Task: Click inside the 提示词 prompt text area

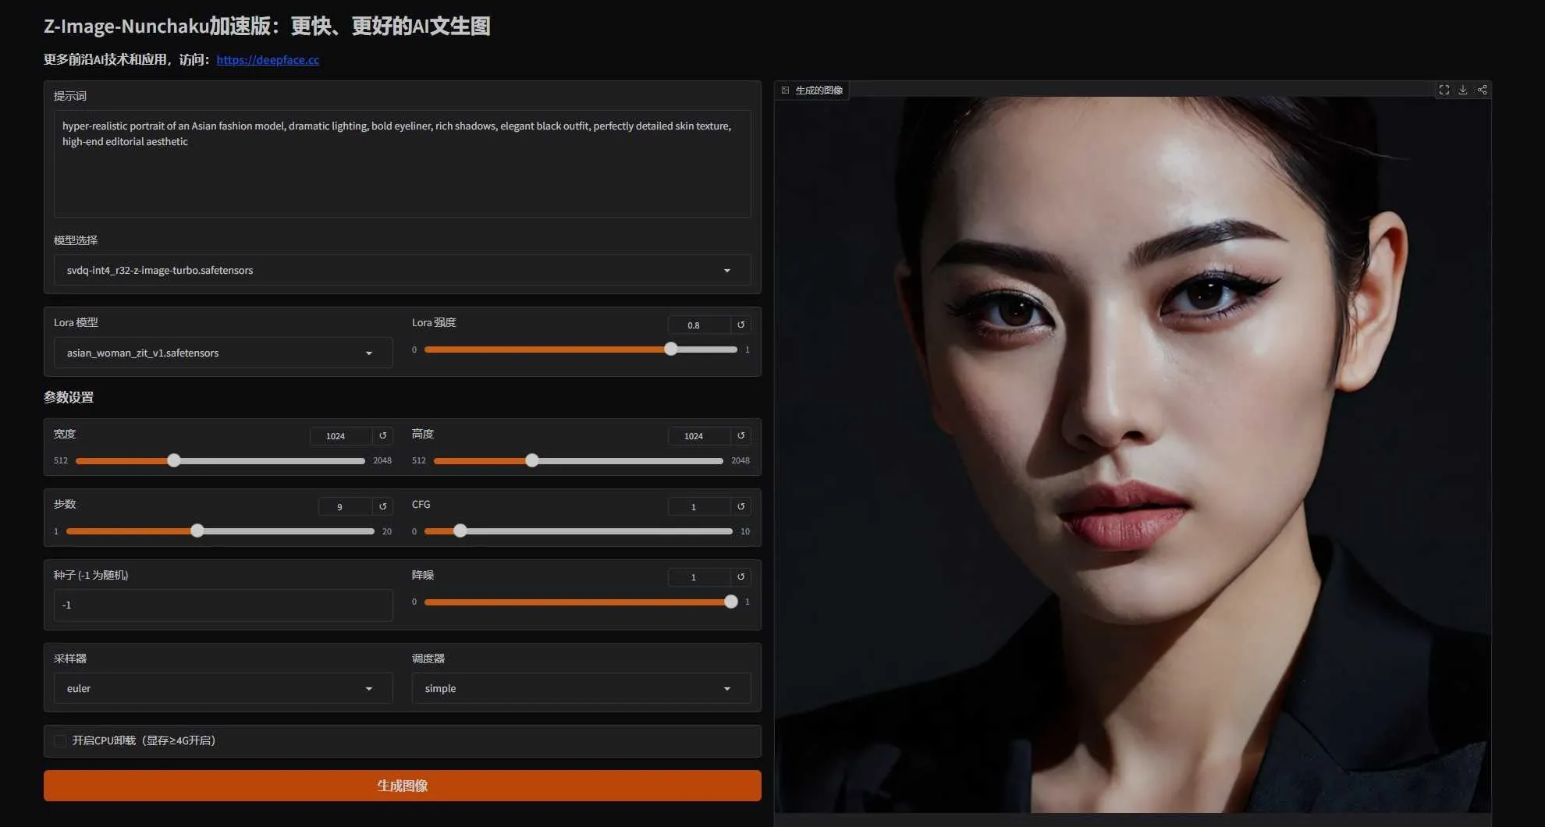Action: [x=402, y=164]
